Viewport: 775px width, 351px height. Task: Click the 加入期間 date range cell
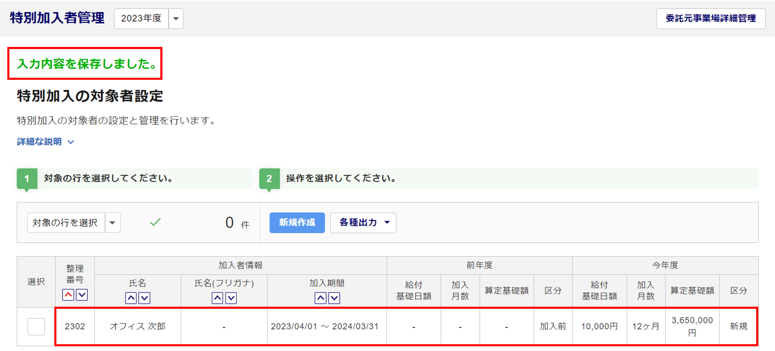324,326
